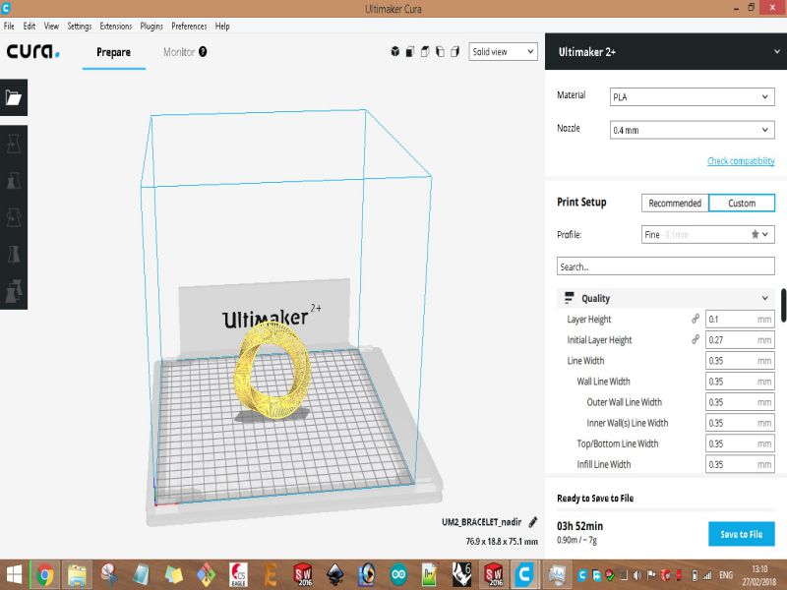Viewport: 787px width, 590px height.
Task: Click the Monitor help question mark icon
Action: point(203,52)
